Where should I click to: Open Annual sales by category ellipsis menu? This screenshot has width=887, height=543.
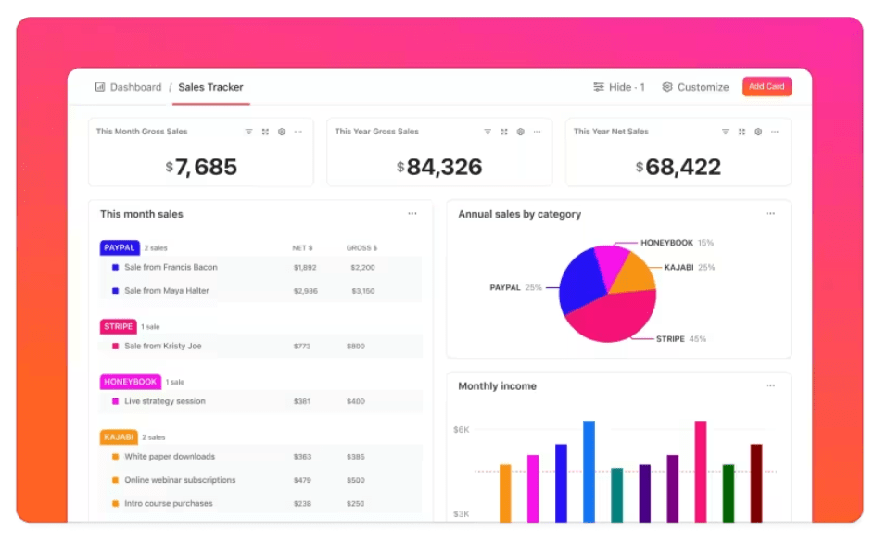point(770,214)
